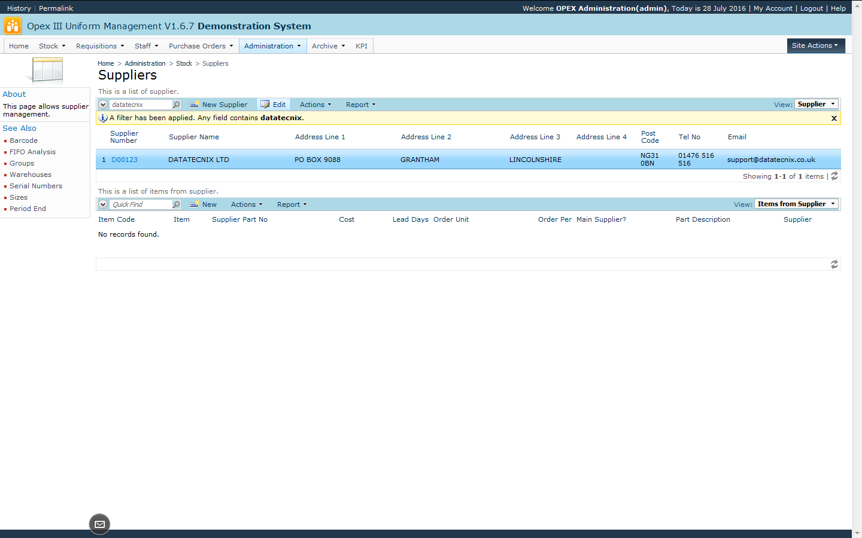Click the Lead Days column header
Image resolution: width=862 pixels, height=538 pixels.
click(411, 219)
